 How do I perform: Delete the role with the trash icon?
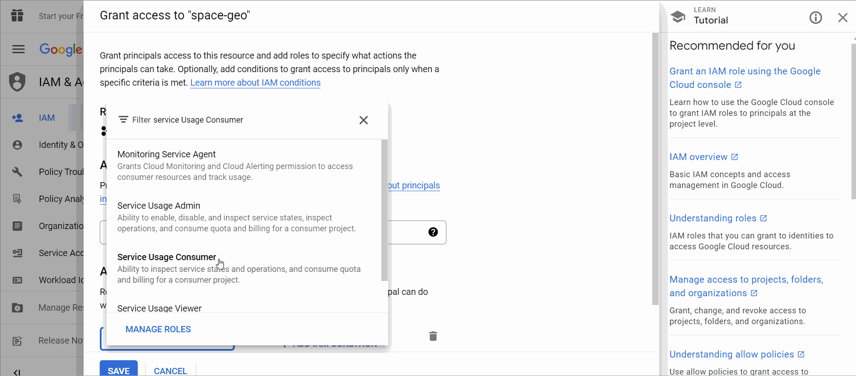(x=433, y=336)
